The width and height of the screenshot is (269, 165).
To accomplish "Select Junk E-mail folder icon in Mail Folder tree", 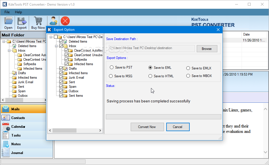I will 14,82.
